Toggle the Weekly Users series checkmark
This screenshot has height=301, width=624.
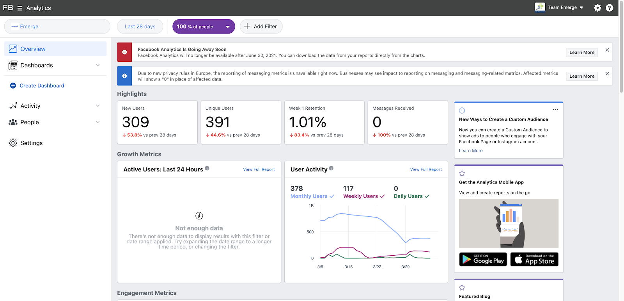tap(382, 196)
